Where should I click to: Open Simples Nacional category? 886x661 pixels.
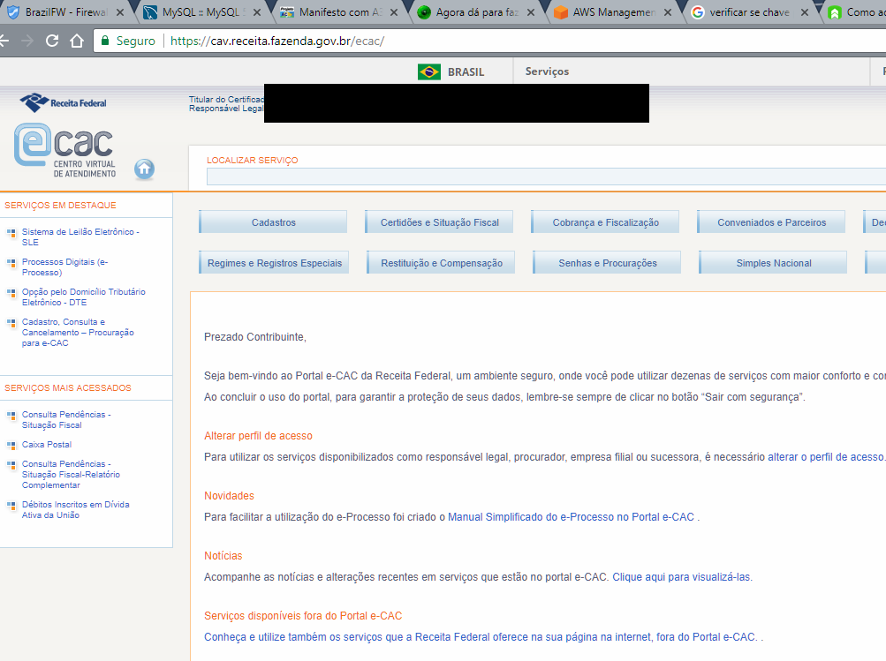coord(773,263)
